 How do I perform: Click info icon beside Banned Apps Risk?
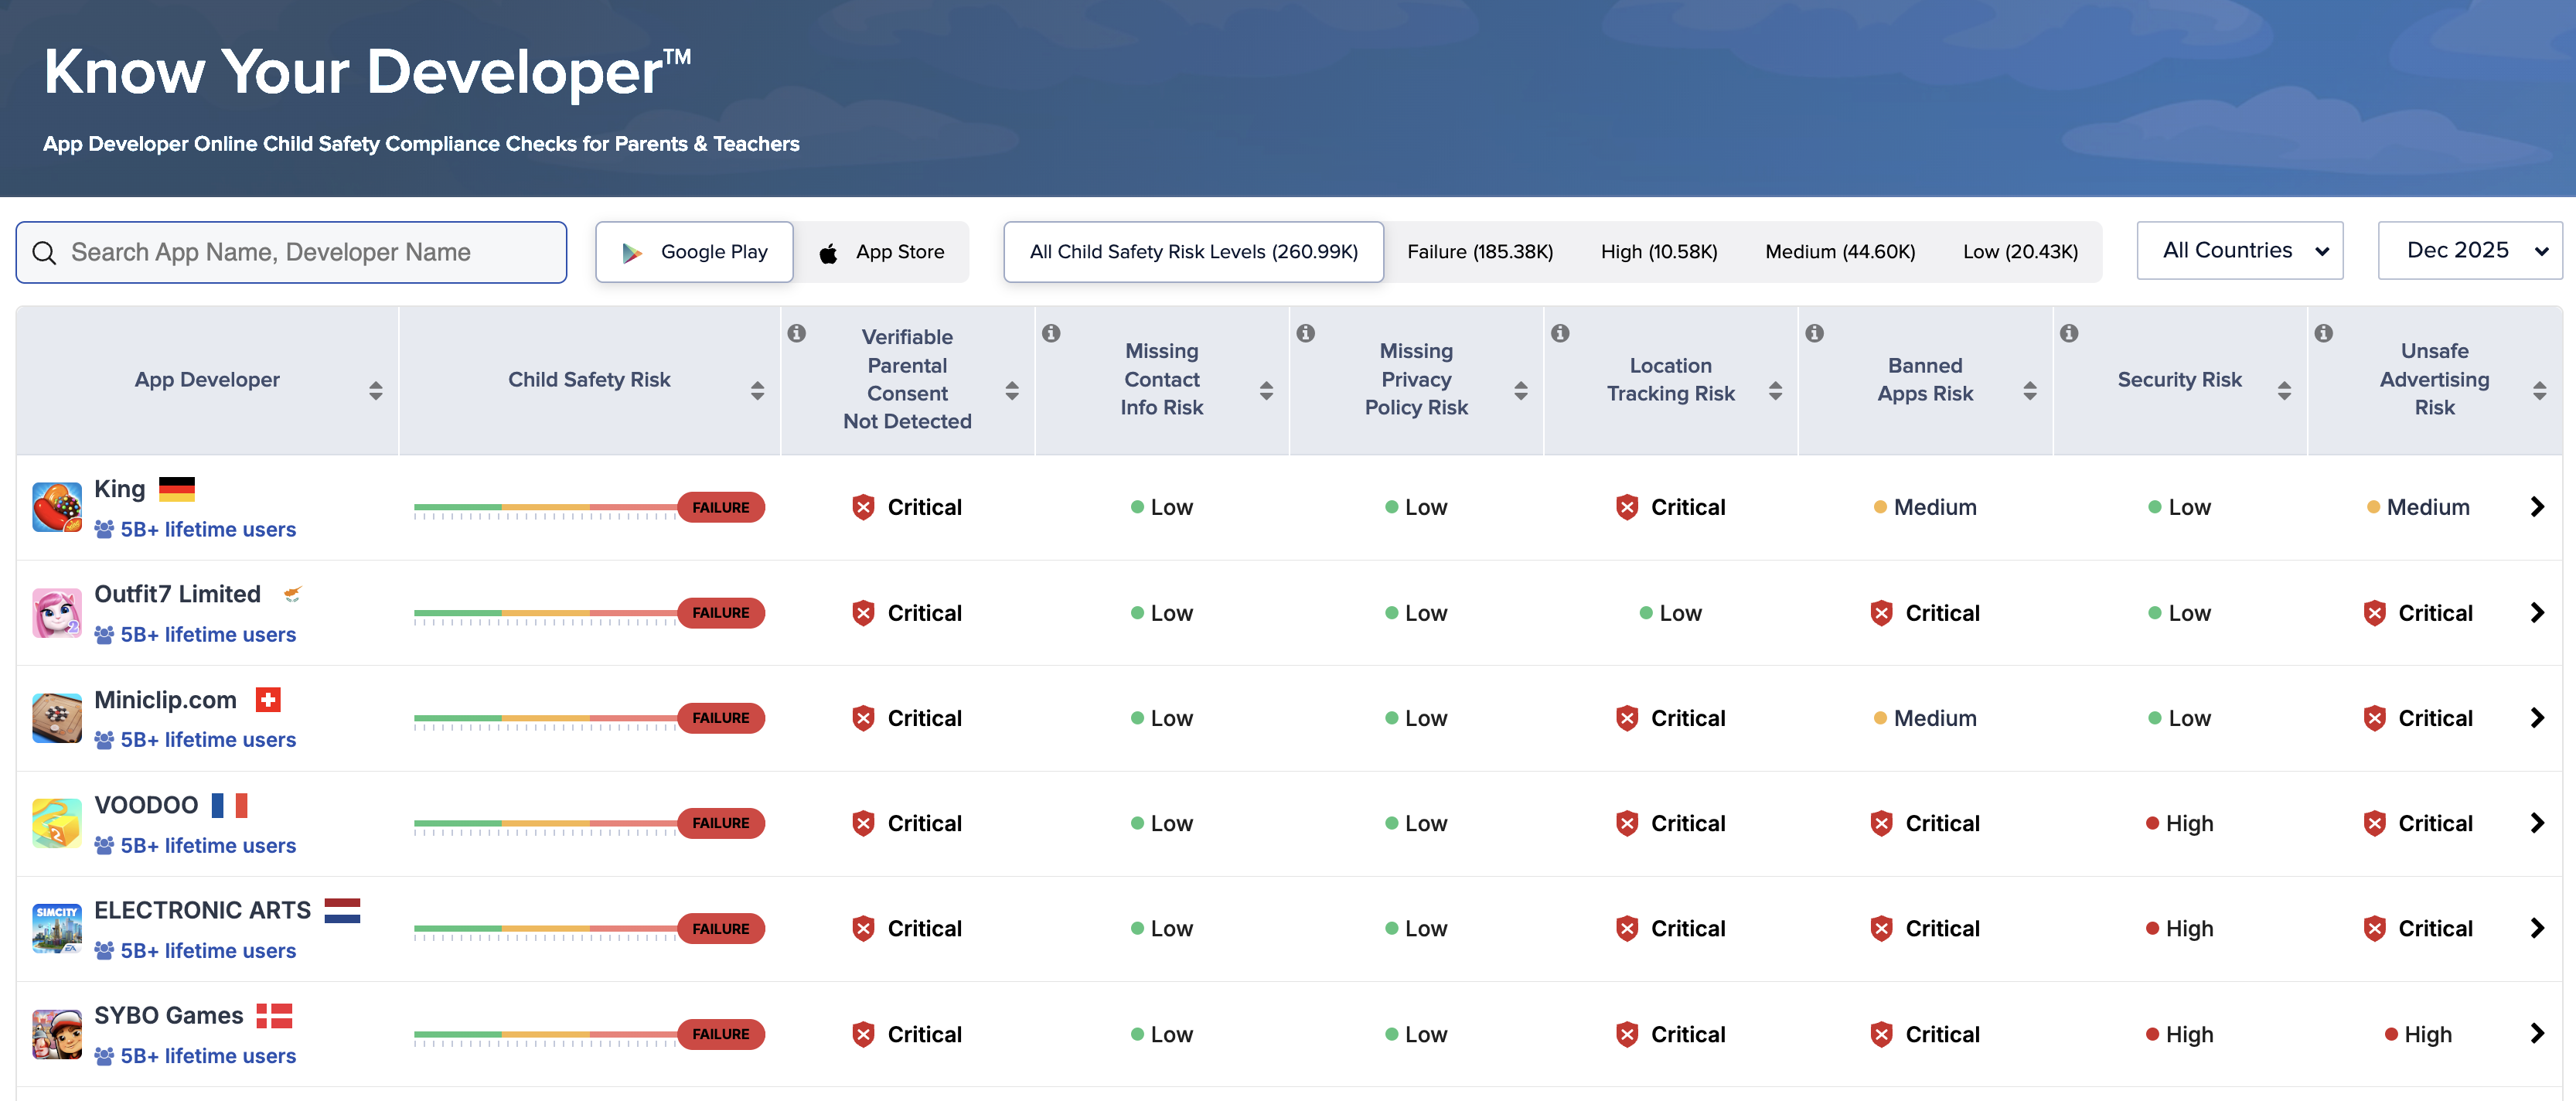click(1815, 333)
